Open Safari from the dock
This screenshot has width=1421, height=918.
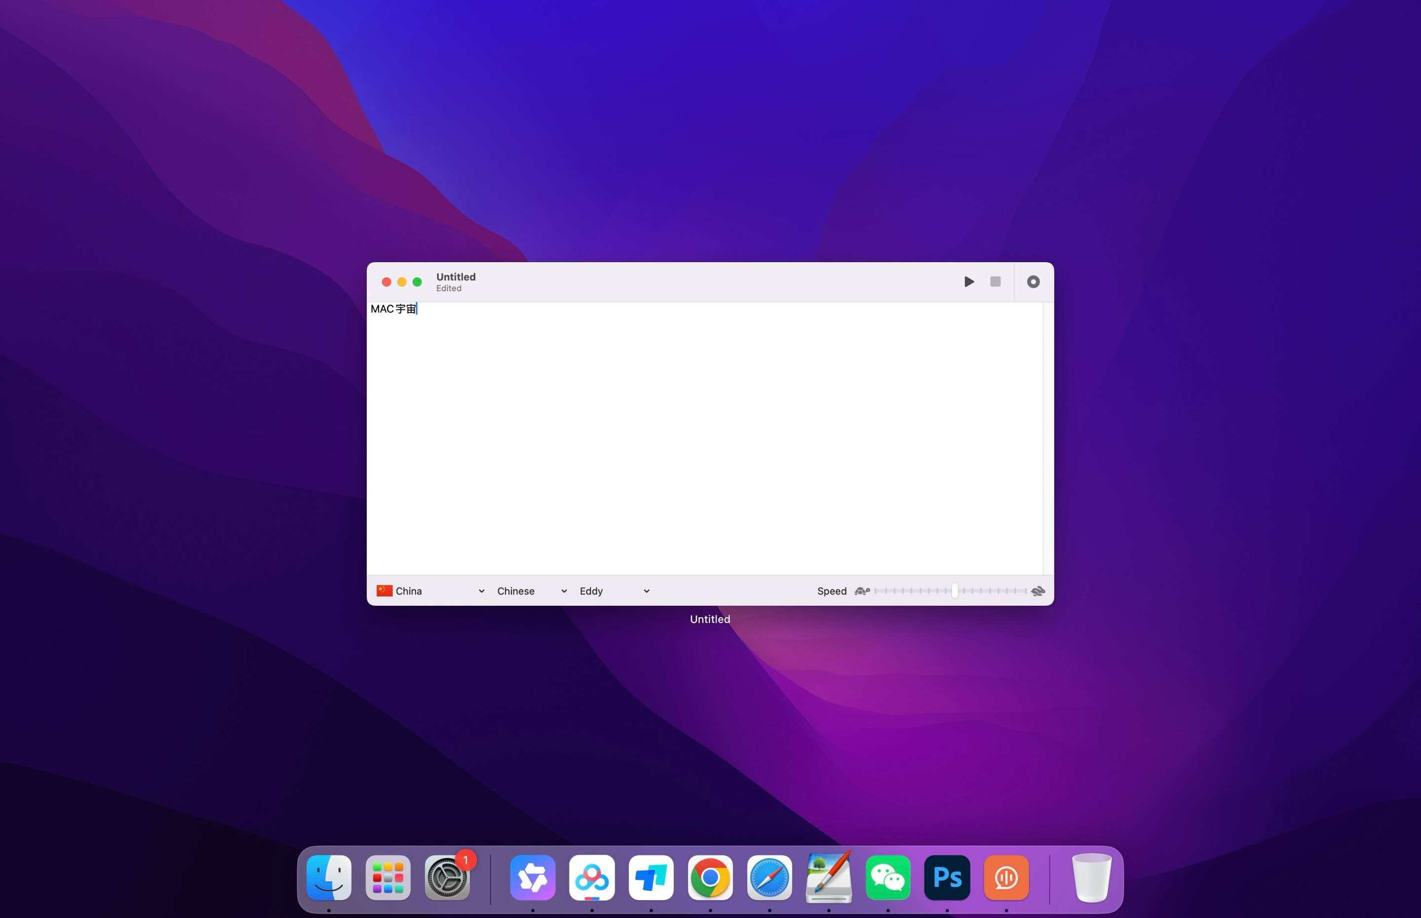pyautogui.click(x=769, y=878)
